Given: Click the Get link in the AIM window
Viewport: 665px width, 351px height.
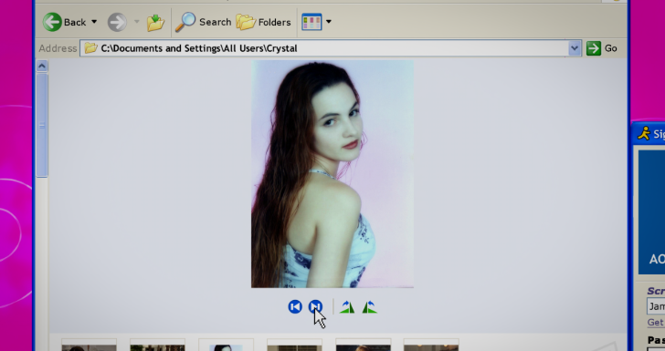Looking at the screenshot, I should pyautogui.click(x=656, y=323).
